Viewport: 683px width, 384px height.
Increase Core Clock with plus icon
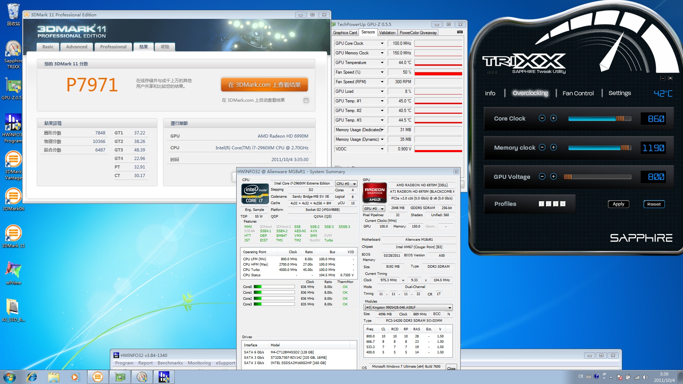pos(554,118)
